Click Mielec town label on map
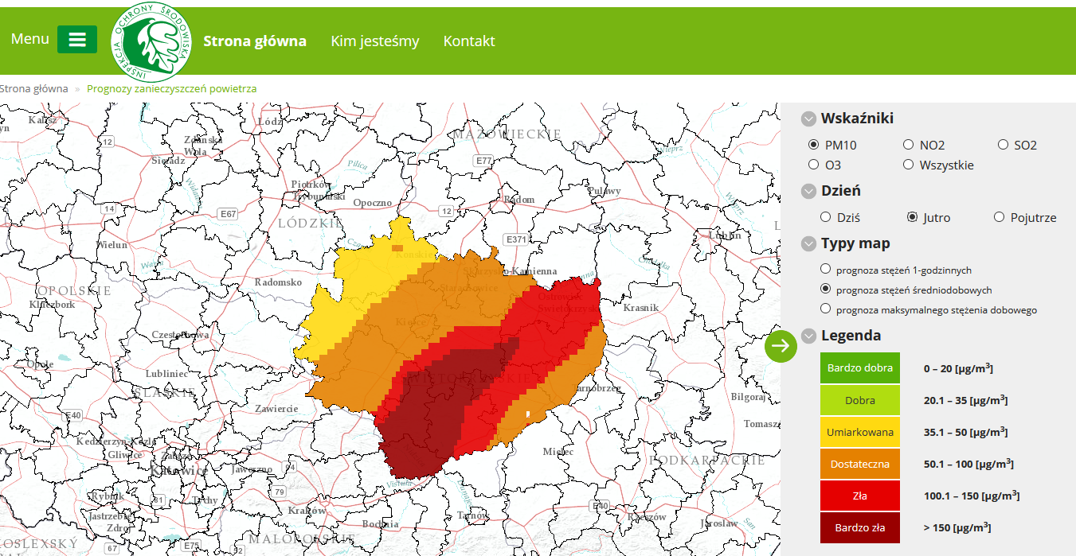The width and height of the screenshot is (1076, 556). [558, 451]
